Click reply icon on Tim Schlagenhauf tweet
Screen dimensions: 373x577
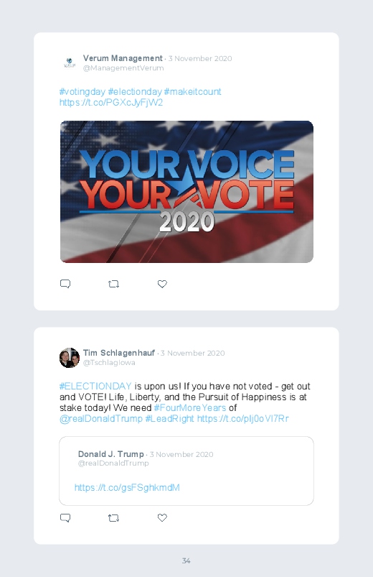point(65,518)
